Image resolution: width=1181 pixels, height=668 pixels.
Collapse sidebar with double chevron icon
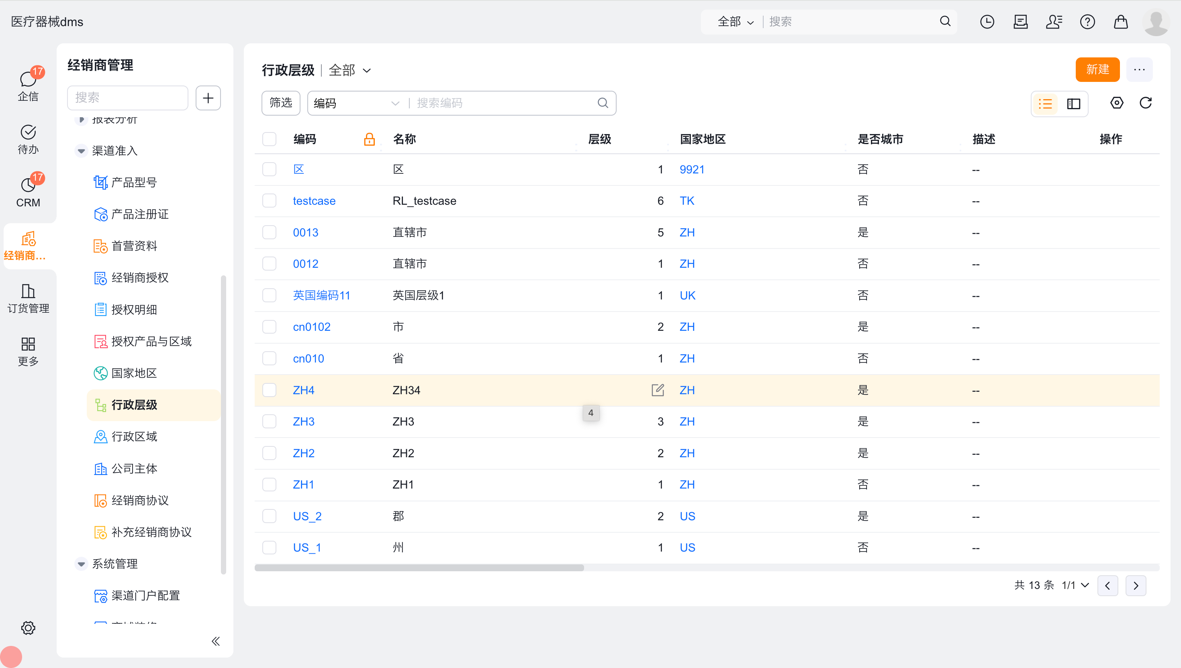pos(216,641)
